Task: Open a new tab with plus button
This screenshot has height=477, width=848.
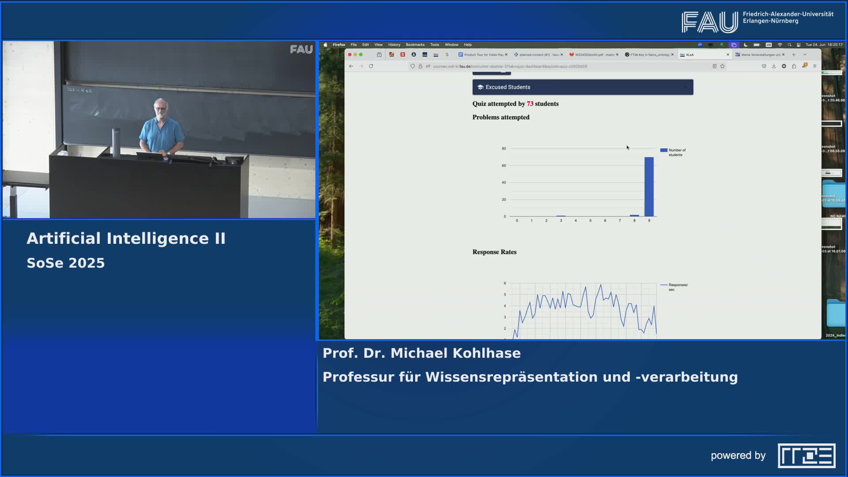Action: (794, 55)
